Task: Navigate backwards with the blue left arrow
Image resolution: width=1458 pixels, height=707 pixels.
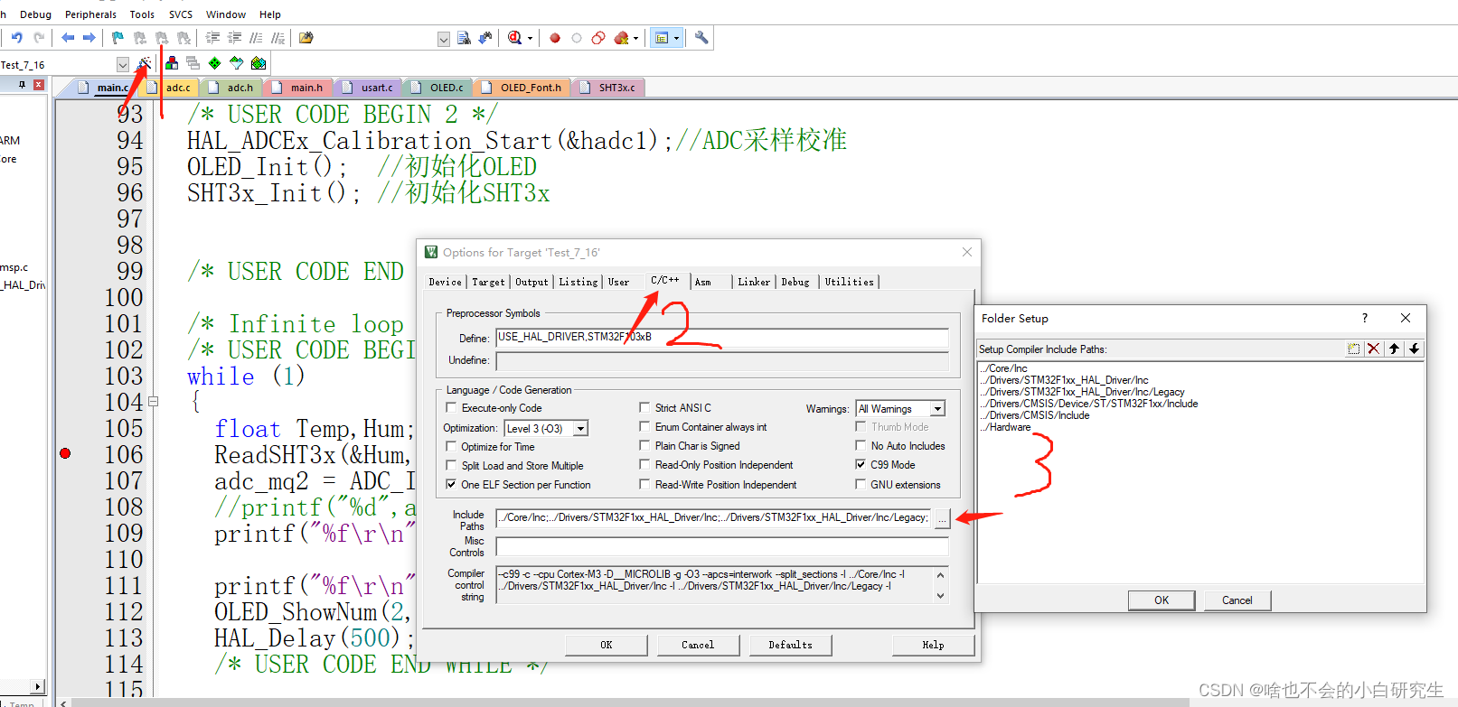Action: click(68, 38)
